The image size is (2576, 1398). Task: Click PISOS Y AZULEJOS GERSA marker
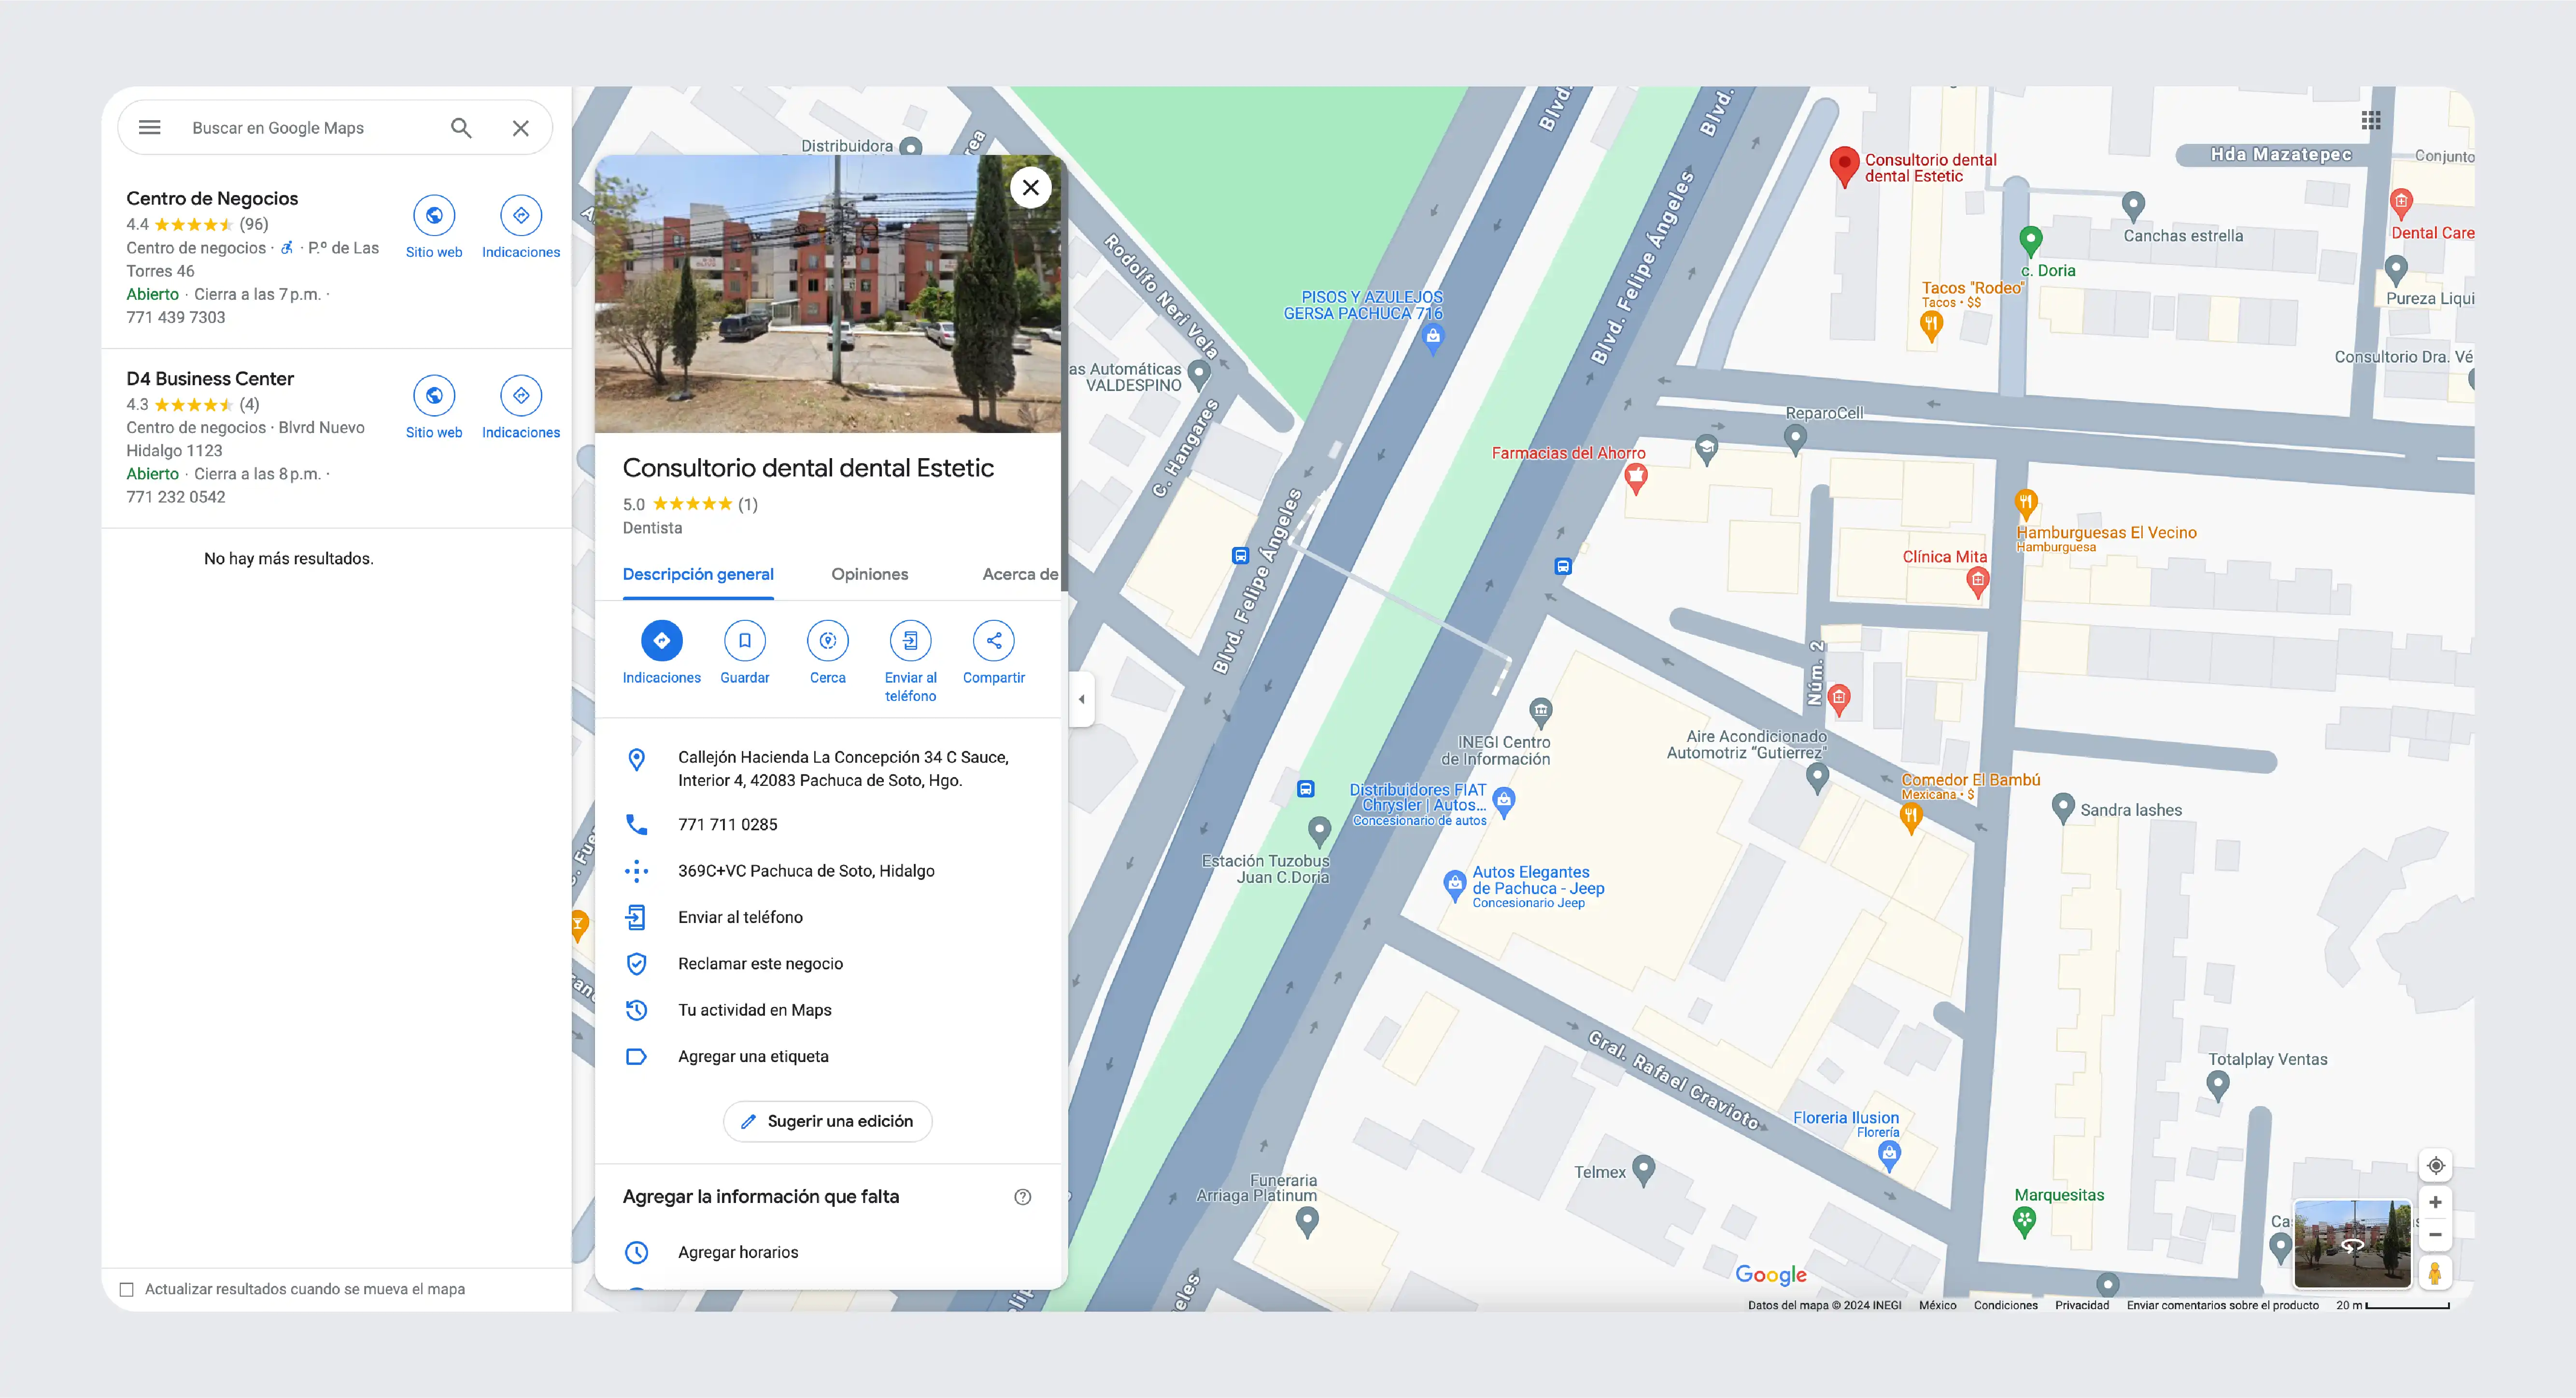tap(1433, 339)
